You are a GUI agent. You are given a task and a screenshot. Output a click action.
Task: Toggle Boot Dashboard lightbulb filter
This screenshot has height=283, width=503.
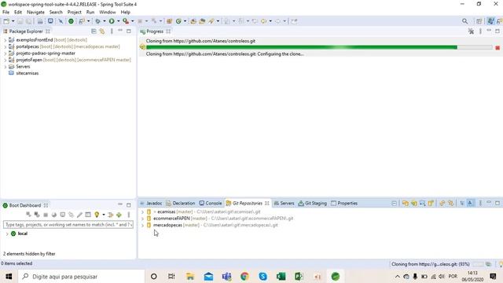[97, 215]
